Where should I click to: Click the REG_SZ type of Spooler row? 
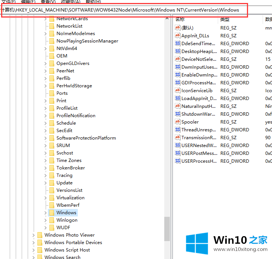tap(228, 122)
